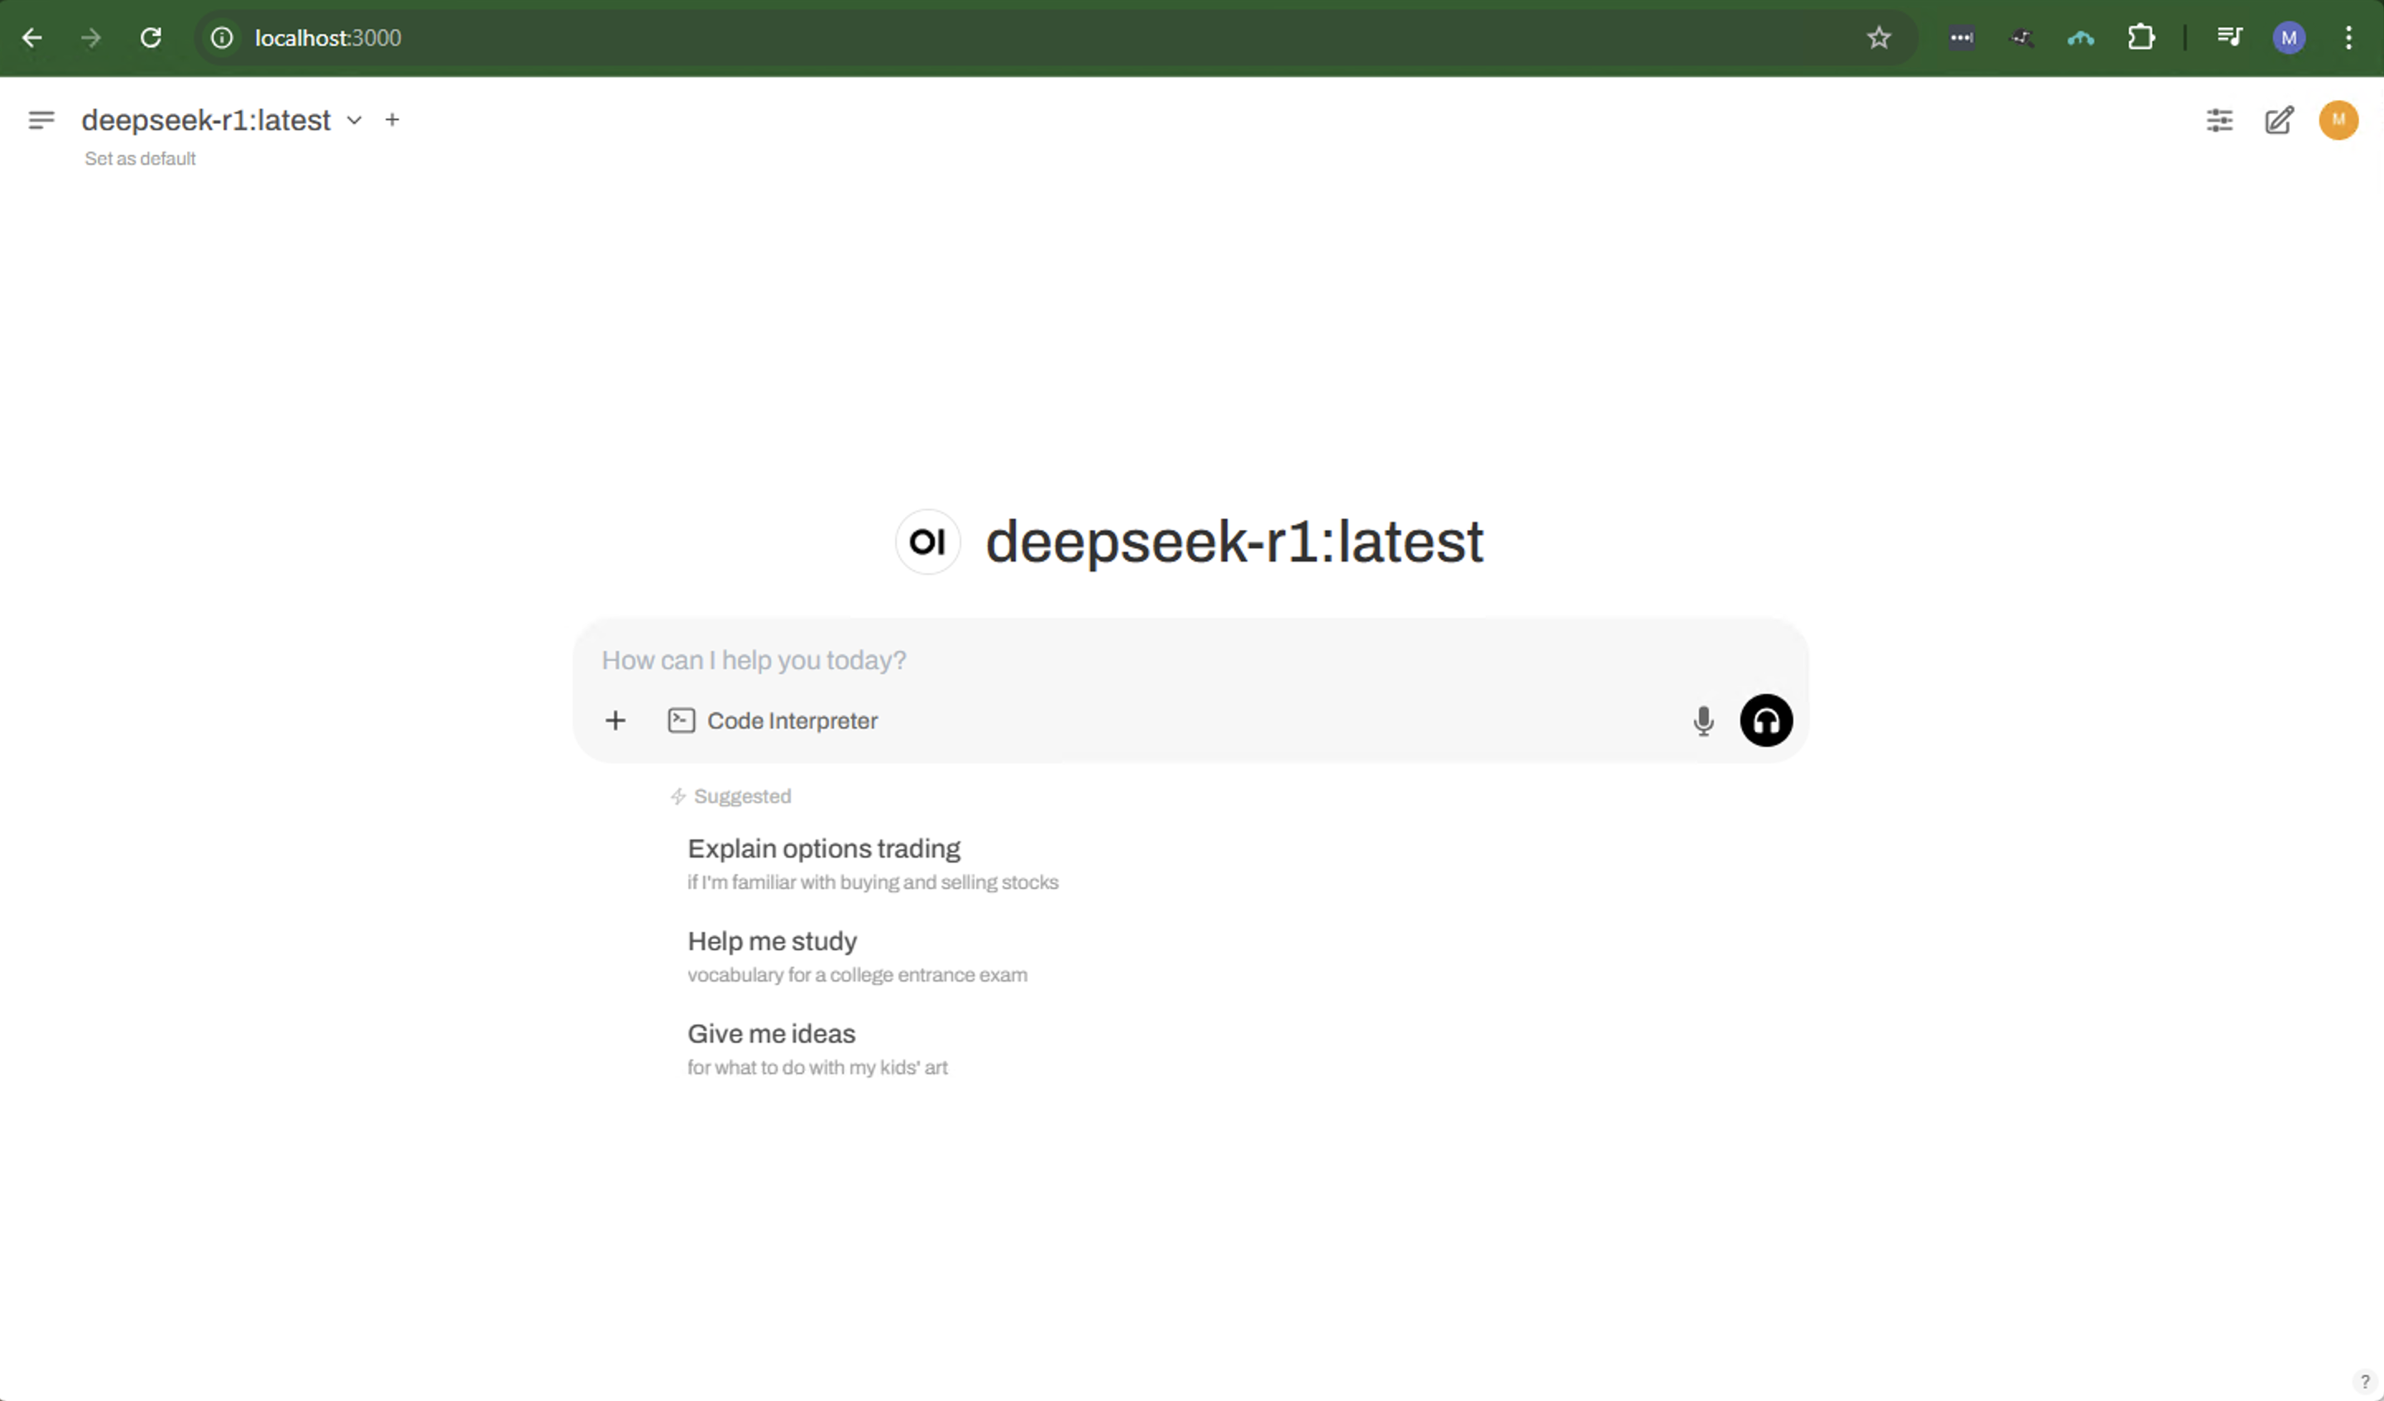The height and width of the screenshot is (1401, 2384).
Task: Open the help question mark button
Action: (2364, 1382)
